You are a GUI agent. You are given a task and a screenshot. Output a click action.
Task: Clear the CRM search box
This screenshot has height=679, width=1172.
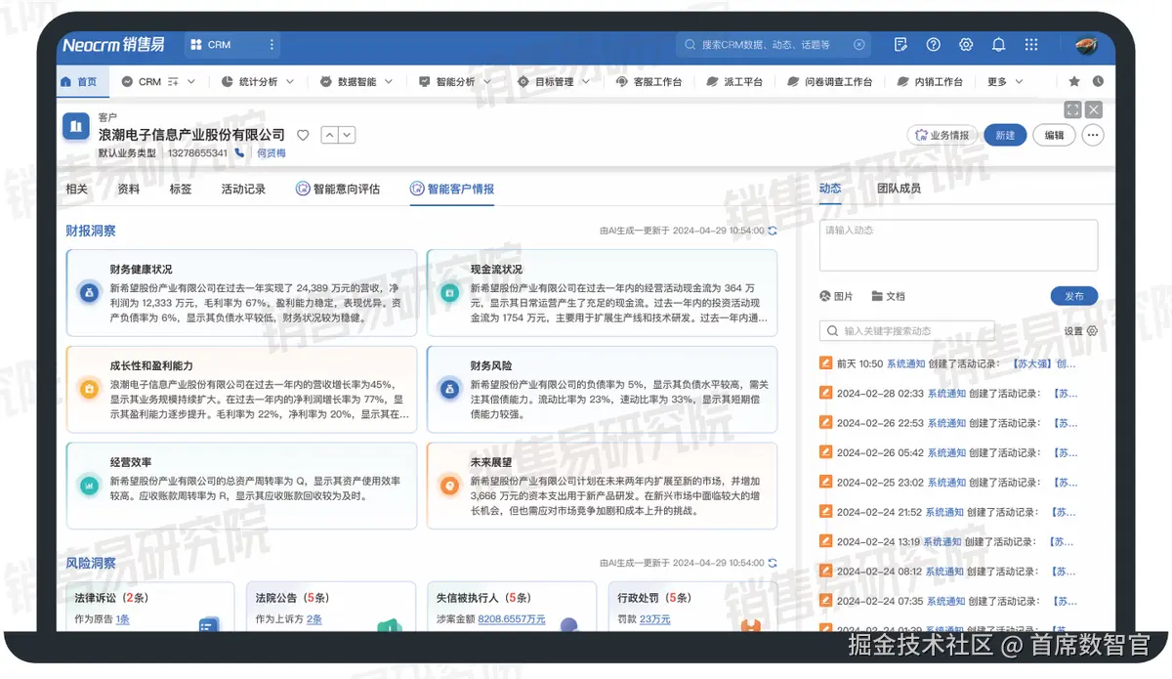pyautogui.click(x=858, y=45)
